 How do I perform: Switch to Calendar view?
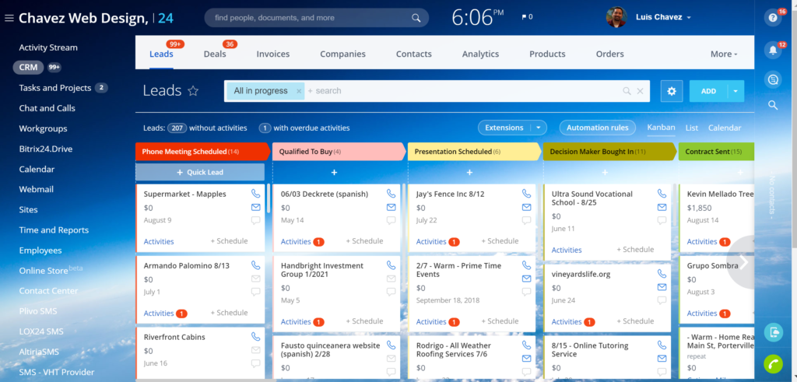(725, 128)
